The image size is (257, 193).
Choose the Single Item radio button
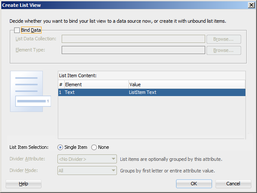[x=60, y=147]
